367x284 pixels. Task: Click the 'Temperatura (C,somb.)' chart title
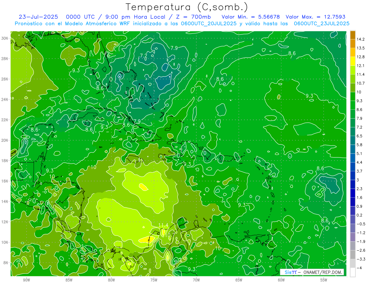pyautogui.click(x=187, y=7)
